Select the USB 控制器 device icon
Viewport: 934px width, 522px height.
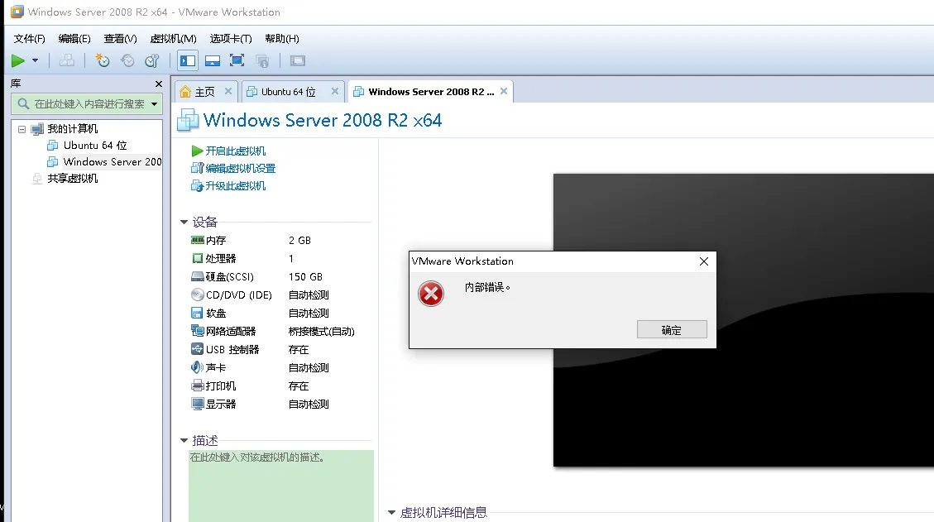(197, 349)
